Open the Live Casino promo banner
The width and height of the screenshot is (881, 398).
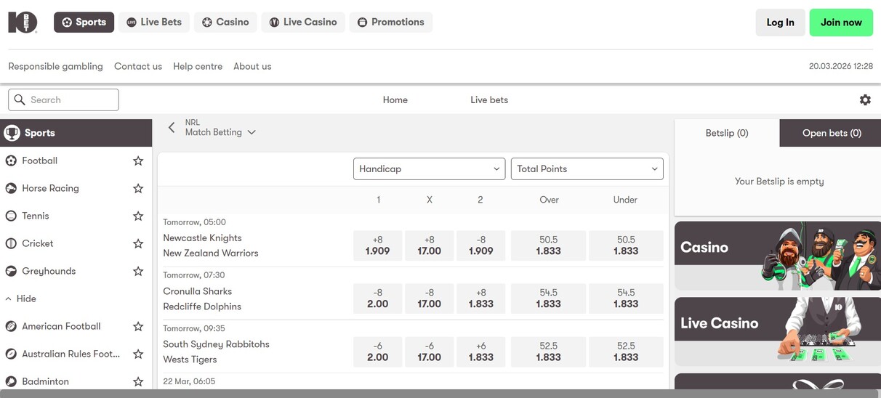click(x=778, y=331)
